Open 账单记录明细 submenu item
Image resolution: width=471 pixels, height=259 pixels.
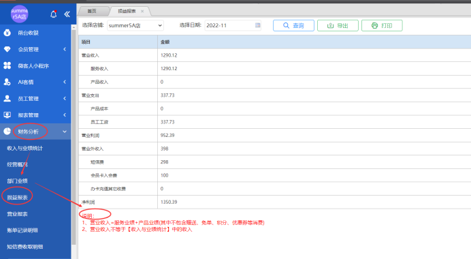point(22,230)
